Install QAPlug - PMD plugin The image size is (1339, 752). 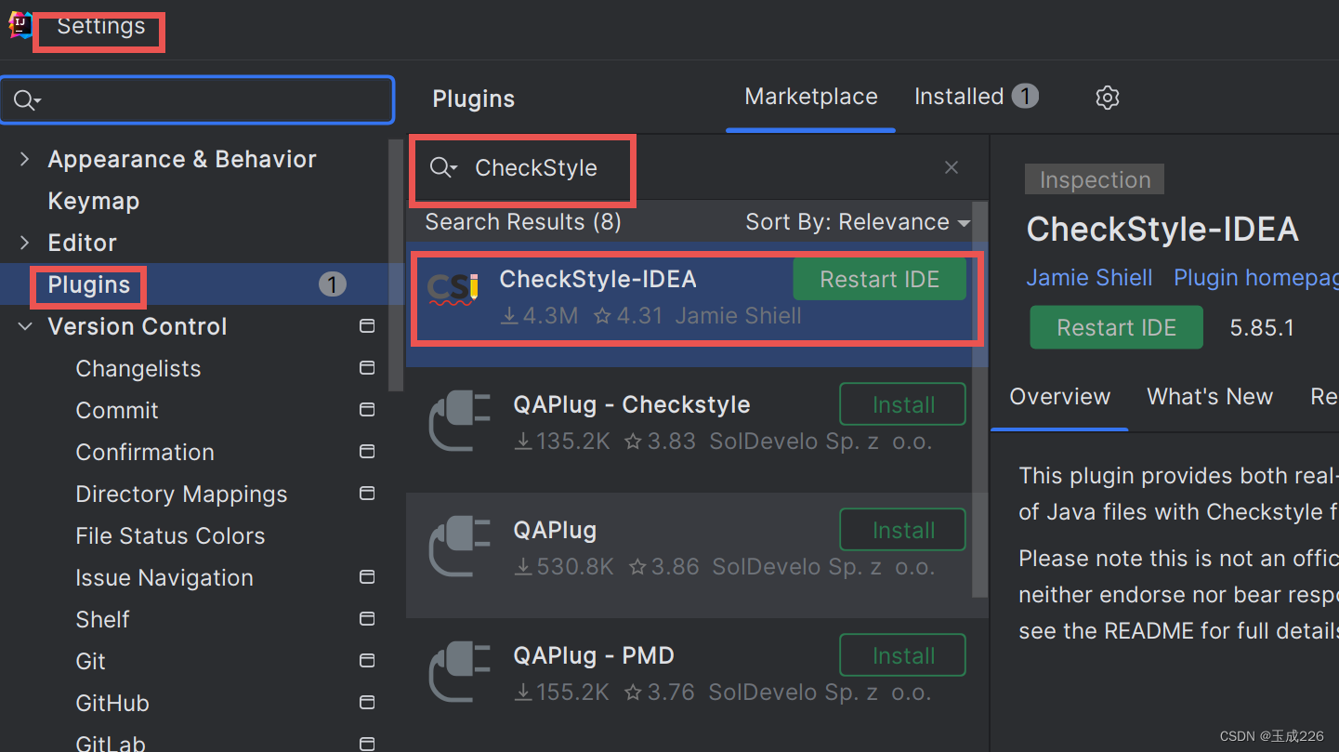pos(903,656)
